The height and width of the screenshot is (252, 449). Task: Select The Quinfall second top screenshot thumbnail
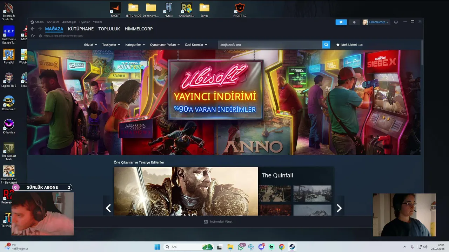[x=312, y=194]
